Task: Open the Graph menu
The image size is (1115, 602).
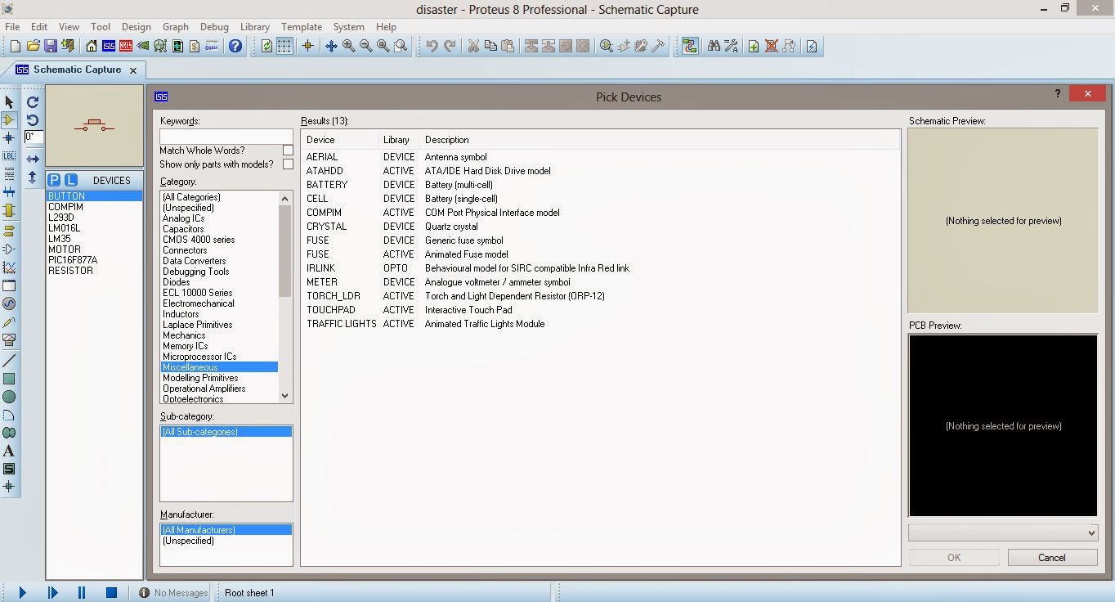Action: [176, 26]
